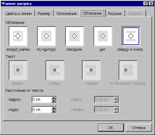Go to the 'Положение' tab
The width and height of the screenshot is (155, 135).
(x=67, y=13)
